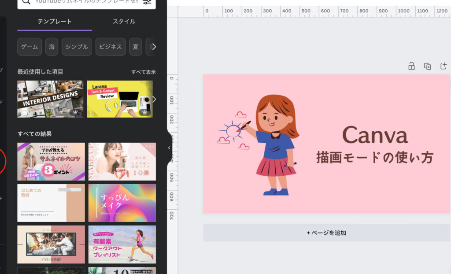Collapse the side panel with arrow handle

[169, 148]
